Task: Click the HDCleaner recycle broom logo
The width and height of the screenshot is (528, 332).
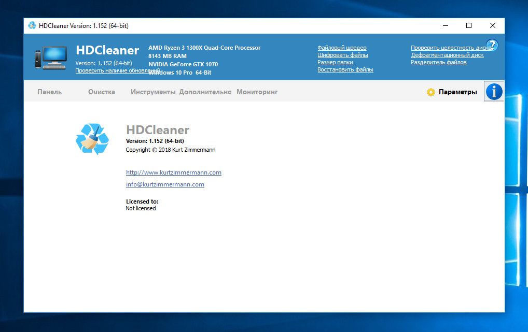Action: 92,139
